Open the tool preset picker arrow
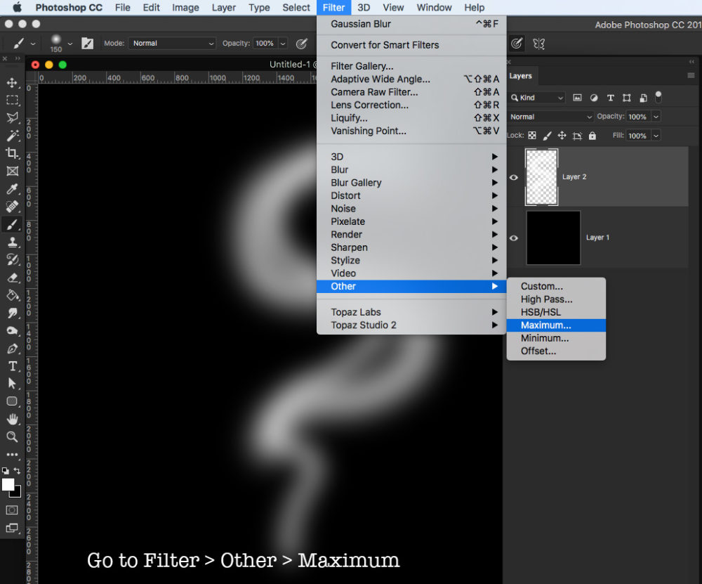 [x=32, y=44]
